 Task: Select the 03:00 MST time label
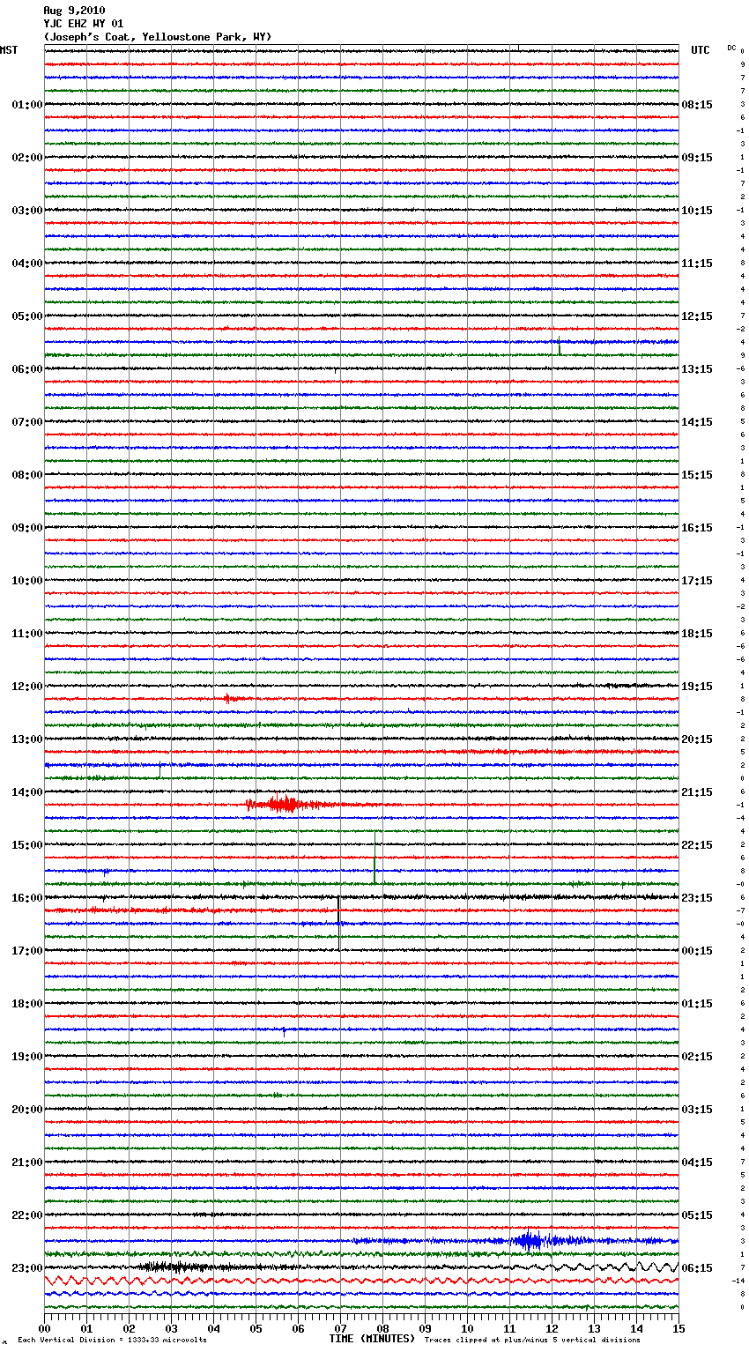tap(27, 211)
